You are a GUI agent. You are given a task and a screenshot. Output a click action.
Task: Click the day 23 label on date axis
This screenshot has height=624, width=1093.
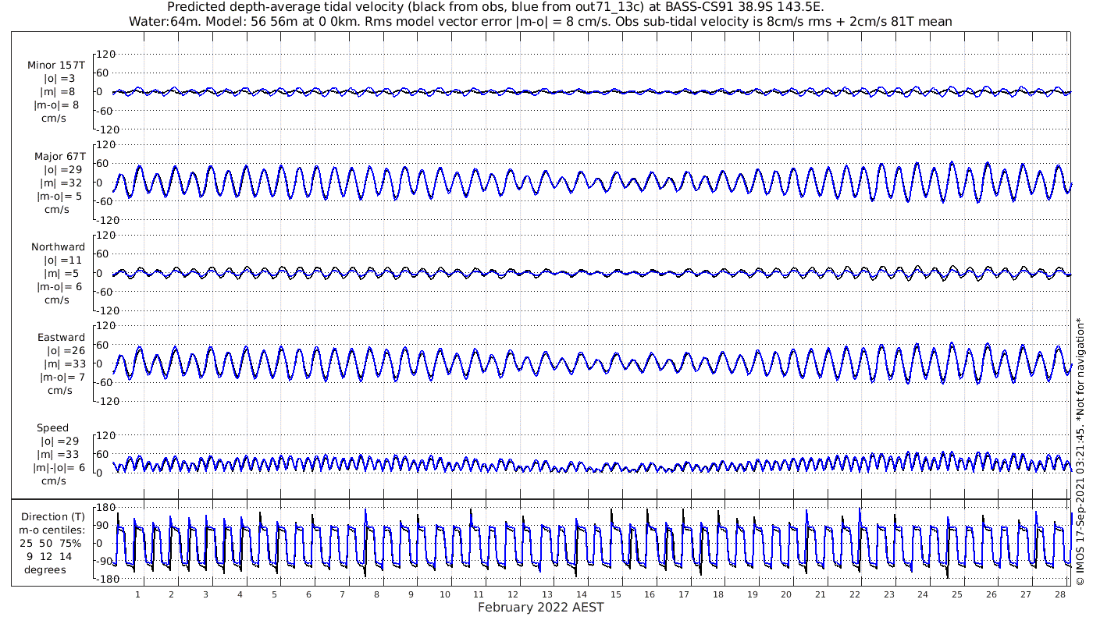tap(888, 594)
